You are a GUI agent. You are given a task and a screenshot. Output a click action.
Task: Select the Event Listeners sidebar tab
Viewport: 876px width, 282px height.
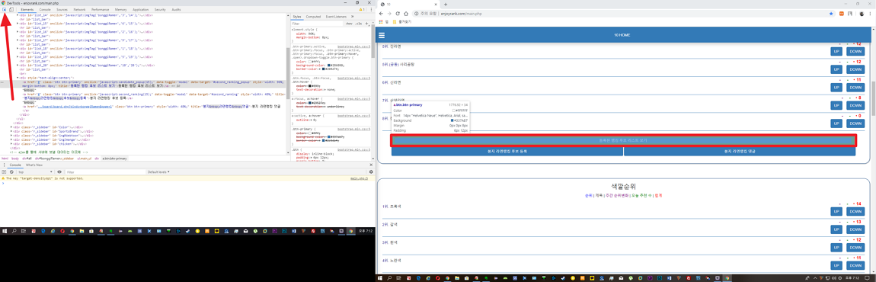pos(337,18)
